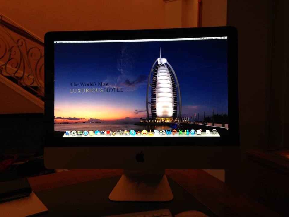Open the Apple menu

click(56, 42)
